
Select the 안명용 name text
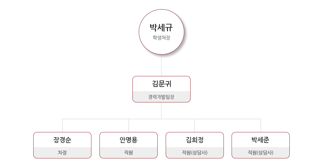coord(129,140)
